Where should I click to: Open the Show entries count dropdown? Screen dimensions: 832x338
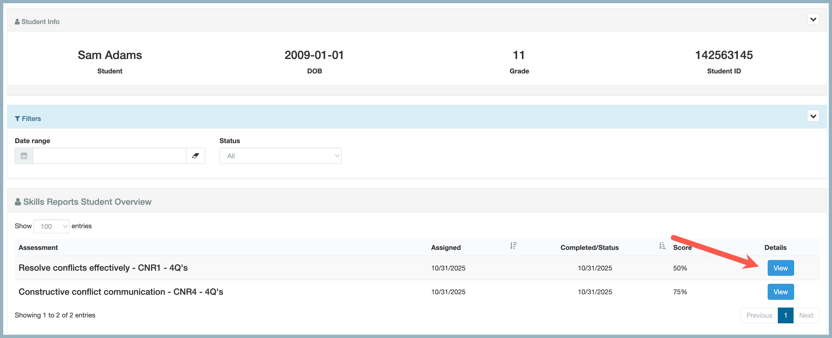(x=51, y=226)
